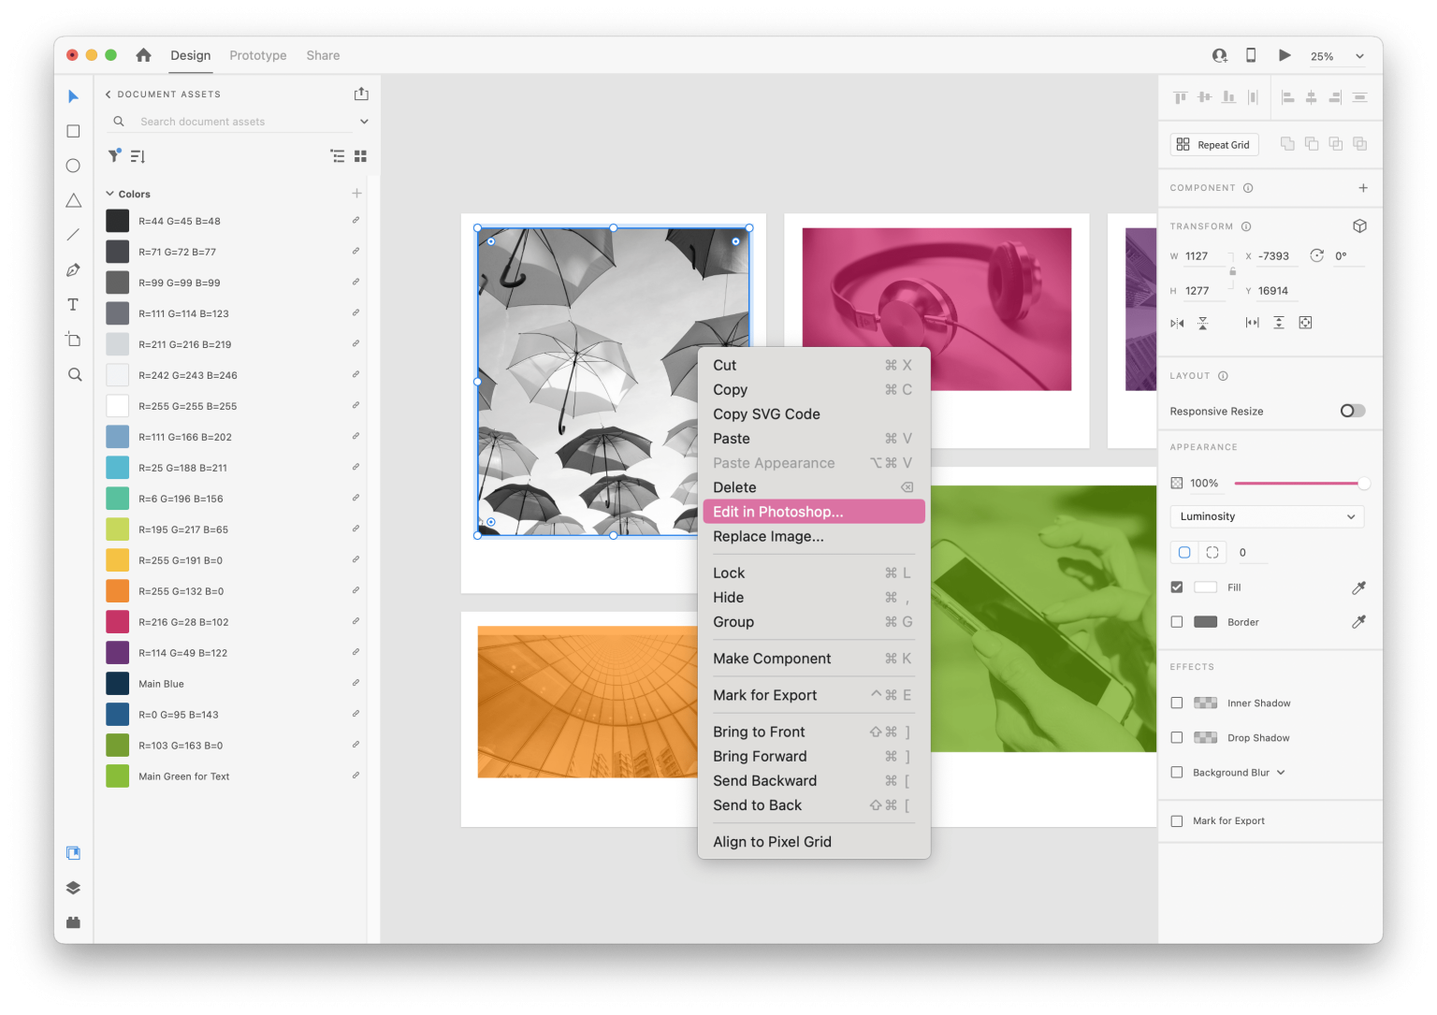This screenshot has height=1015, width=1437.
Task: Collapse the Colors section
Action: pyautogui.click(x=109, y=194)
